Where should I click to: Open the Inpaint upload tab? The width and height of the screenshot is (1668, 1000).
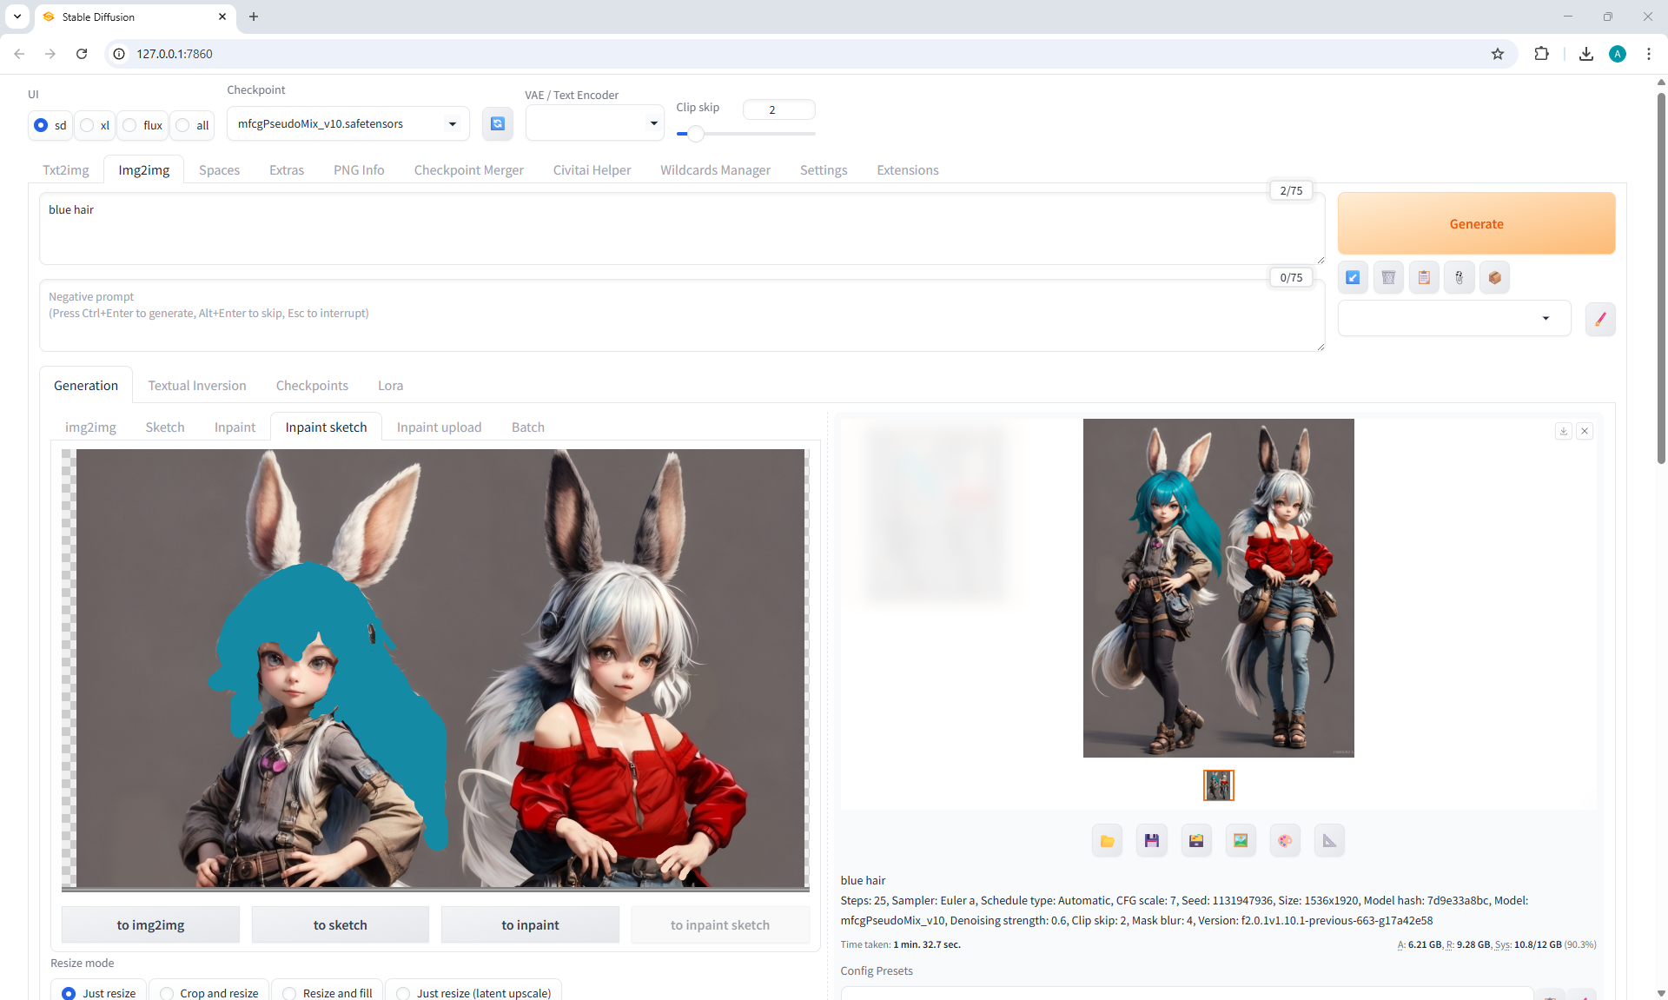pos(439,427)
